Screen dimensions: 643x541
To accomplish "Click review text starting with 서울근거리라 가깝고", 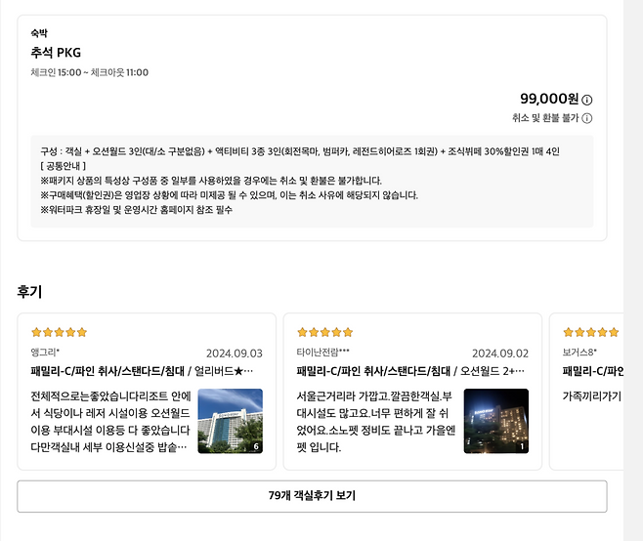I will (x=376, y=421).
